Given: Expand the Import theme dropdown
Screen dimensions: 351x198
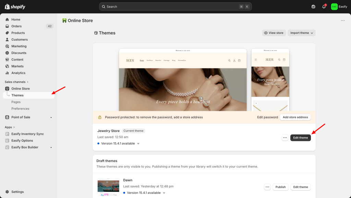Looking at the screenshot, I should click(x=301, y=33).
